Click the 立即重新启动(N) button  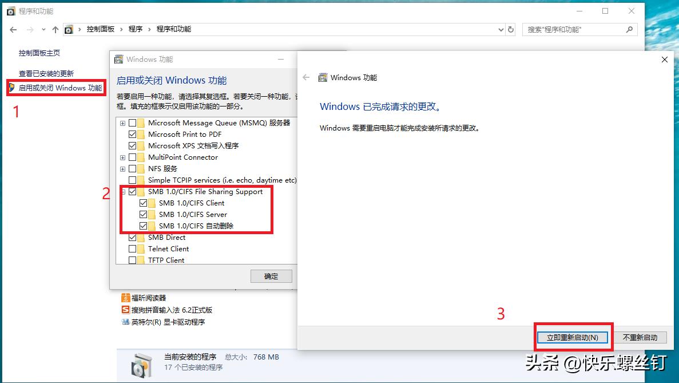click(x=573, y=338)
